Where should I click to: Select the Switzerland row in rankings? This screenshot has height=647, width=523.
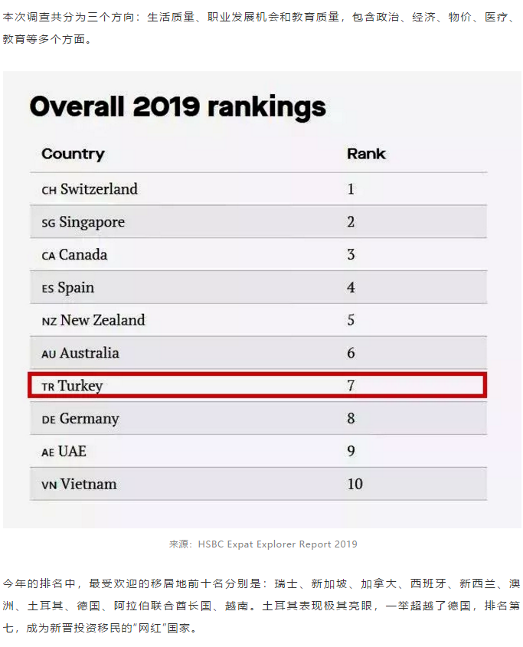[258, 189]
